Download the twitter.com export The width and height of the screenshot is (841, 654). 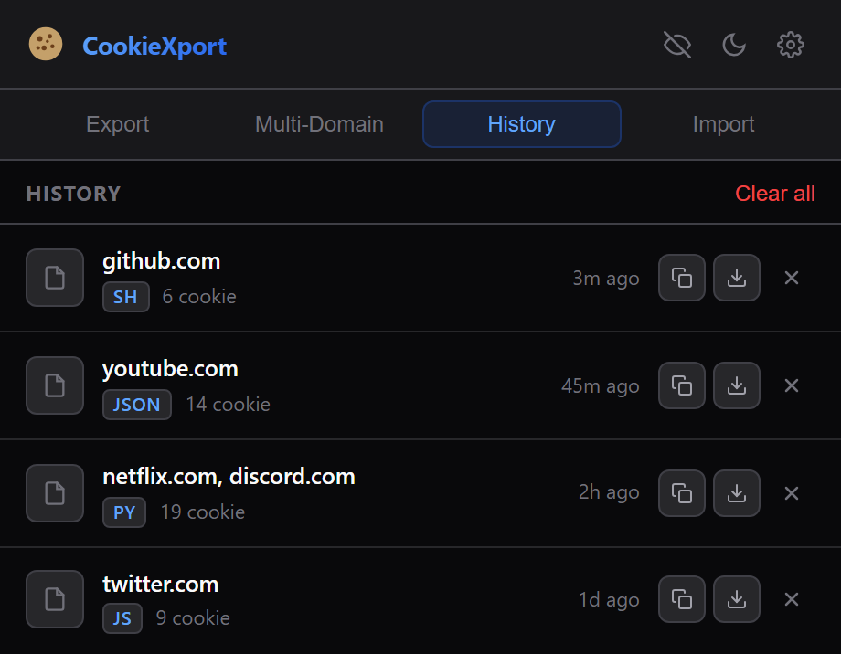click(x=737, y=599)
